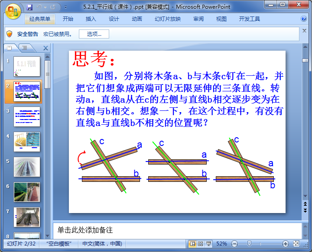Switch to Slide Sorter view icon

(200, 244)
